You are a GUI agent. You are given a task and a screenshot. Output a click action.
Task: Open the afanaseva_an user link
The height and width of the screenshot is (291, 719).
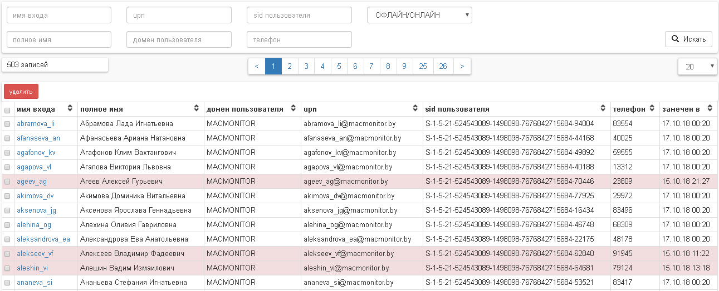click(38, 138)
